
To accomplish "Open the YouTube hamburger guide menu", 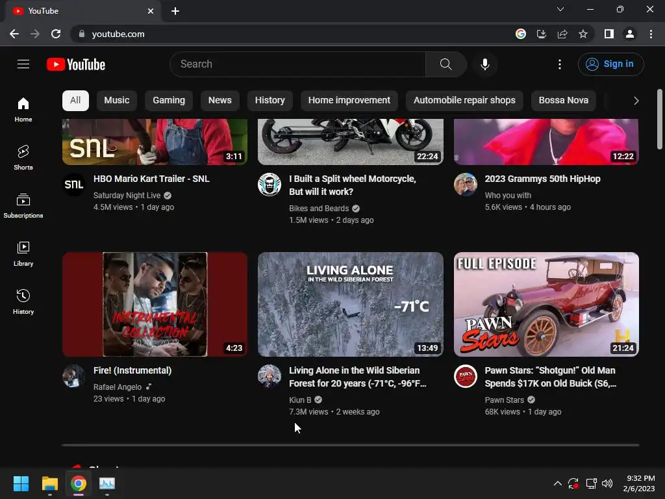I will pos(23,64).
